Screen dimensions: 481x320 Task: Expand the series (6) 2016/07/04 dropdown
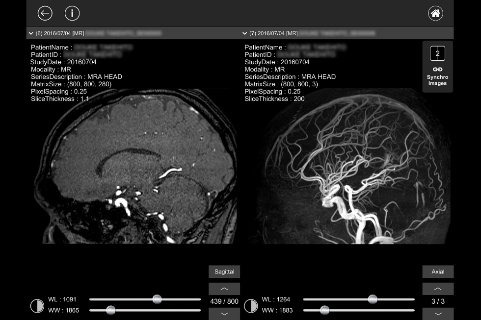click(31, 33)
